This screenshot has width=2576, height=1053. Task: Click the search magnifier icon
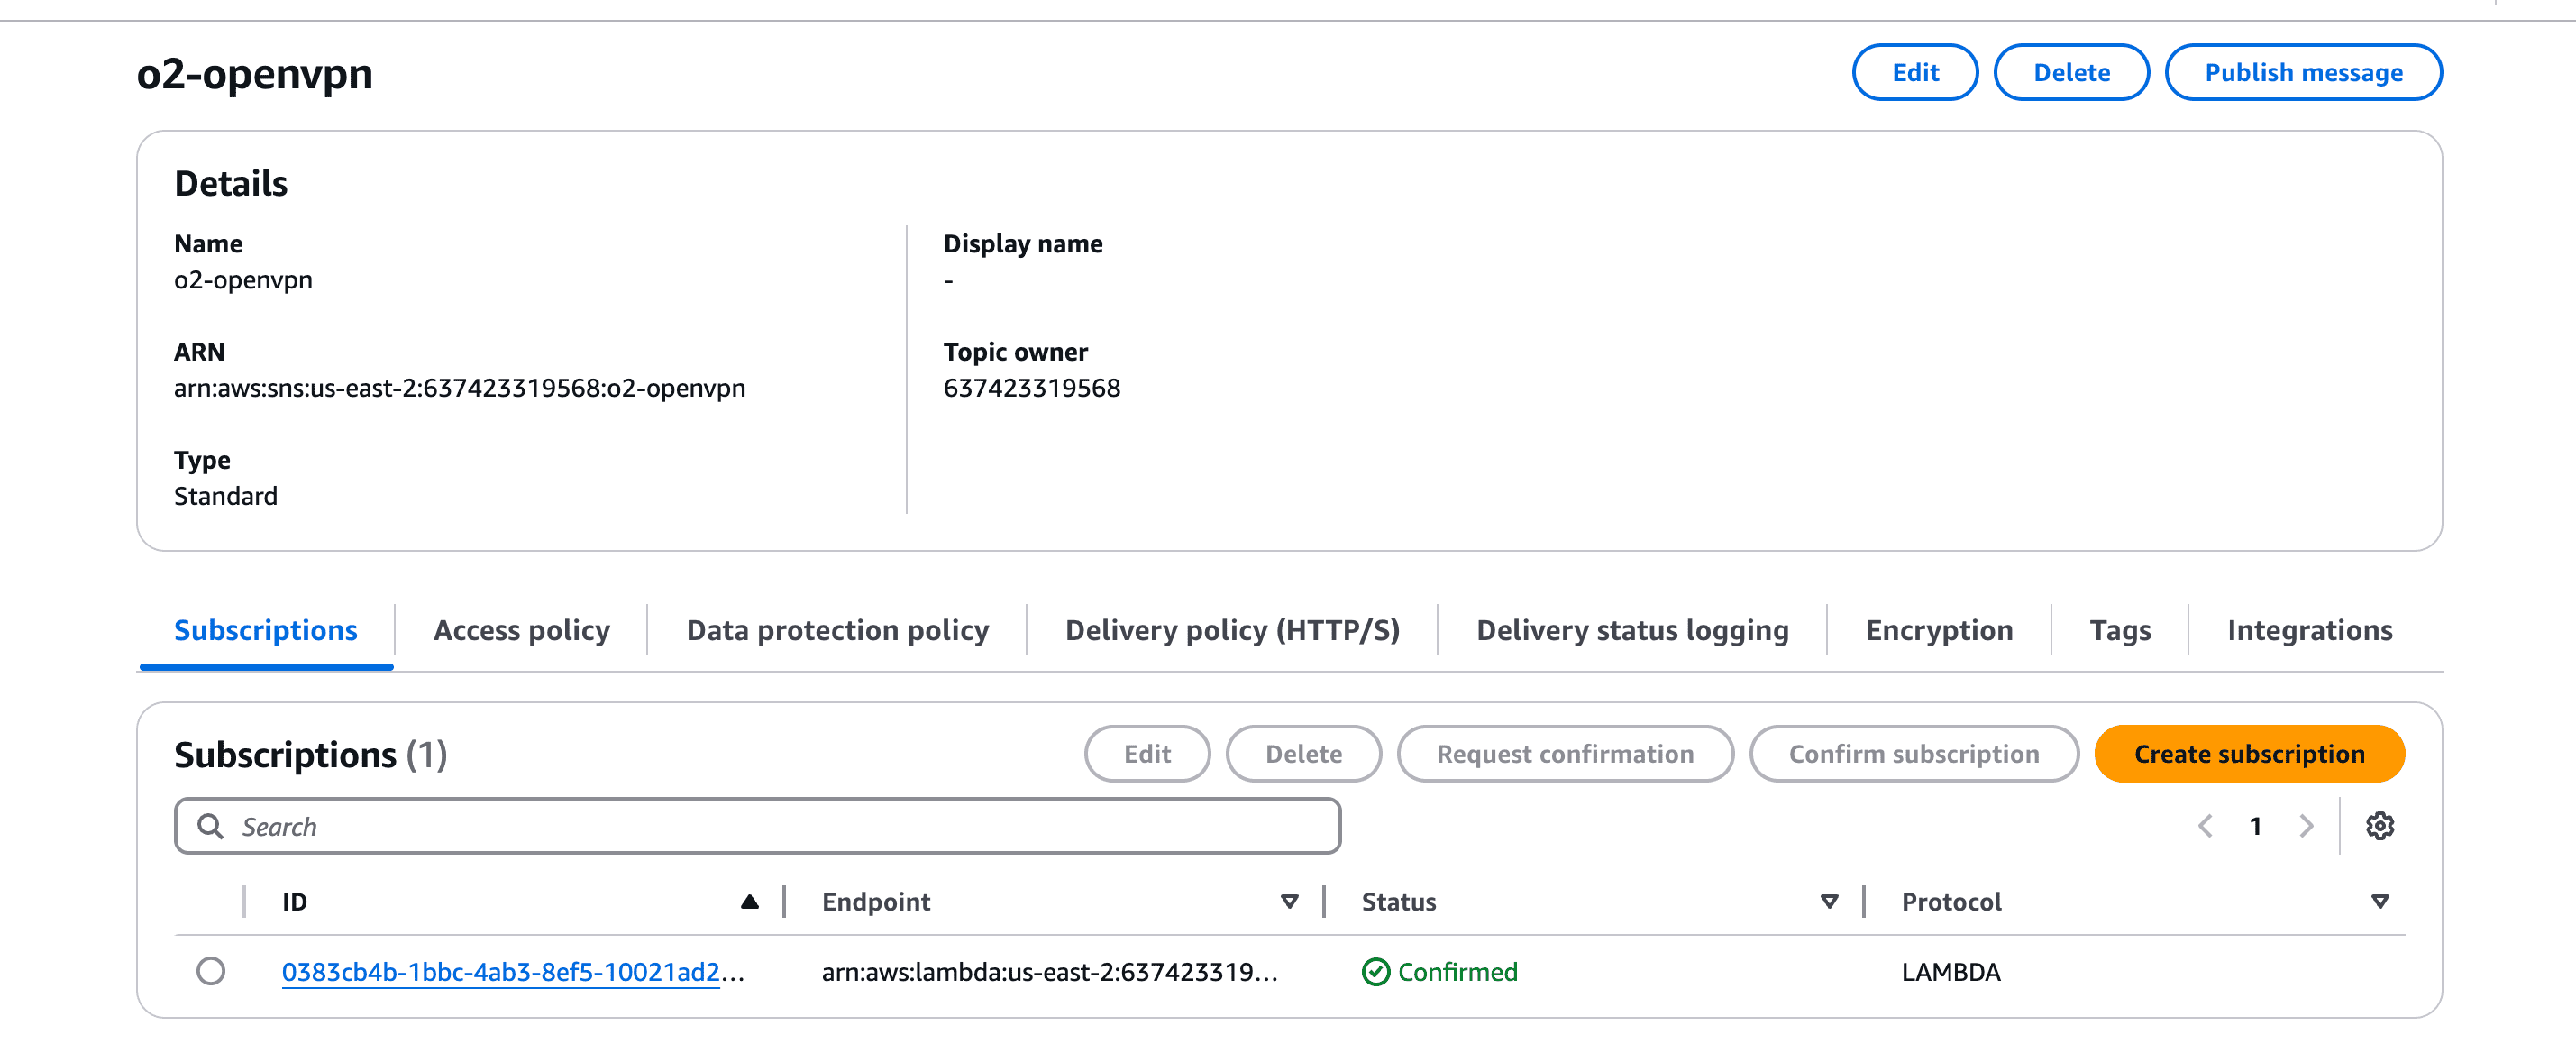(210, 826)
